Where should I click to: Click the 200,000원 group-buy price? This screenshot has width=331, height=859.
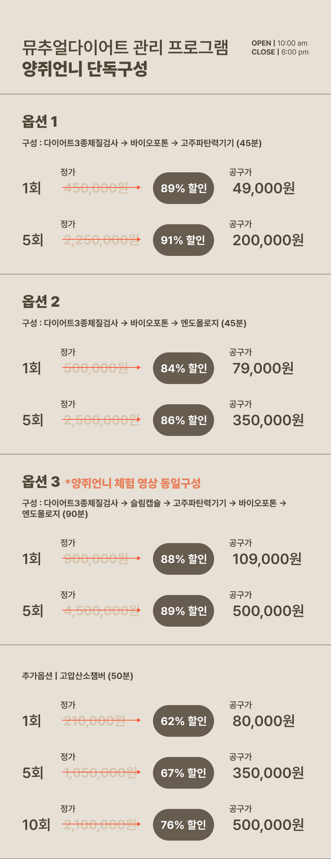[x=268, y=240]
